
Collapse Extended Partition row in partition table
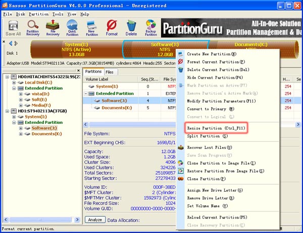(x=86, y=94)
